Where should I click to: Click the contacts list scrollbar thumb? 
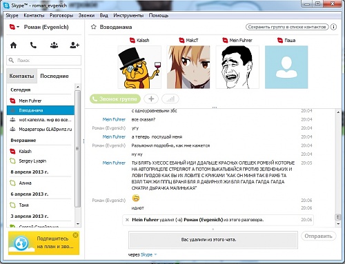78,149
